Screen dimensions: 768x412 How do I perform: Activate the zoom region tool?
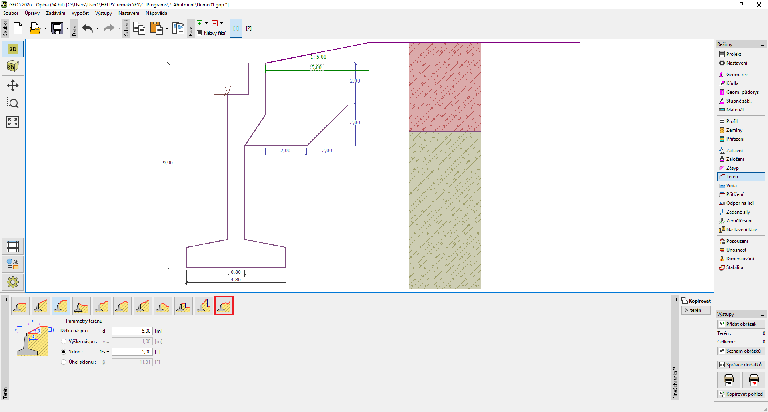[12, 103]
